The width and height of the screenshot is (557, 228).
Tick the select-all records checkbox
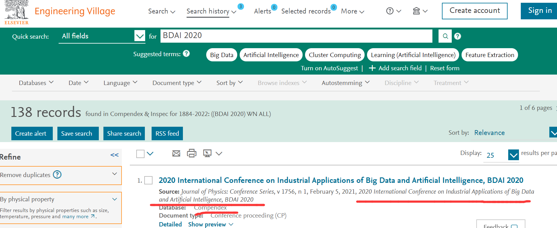[x=140, y=154]
